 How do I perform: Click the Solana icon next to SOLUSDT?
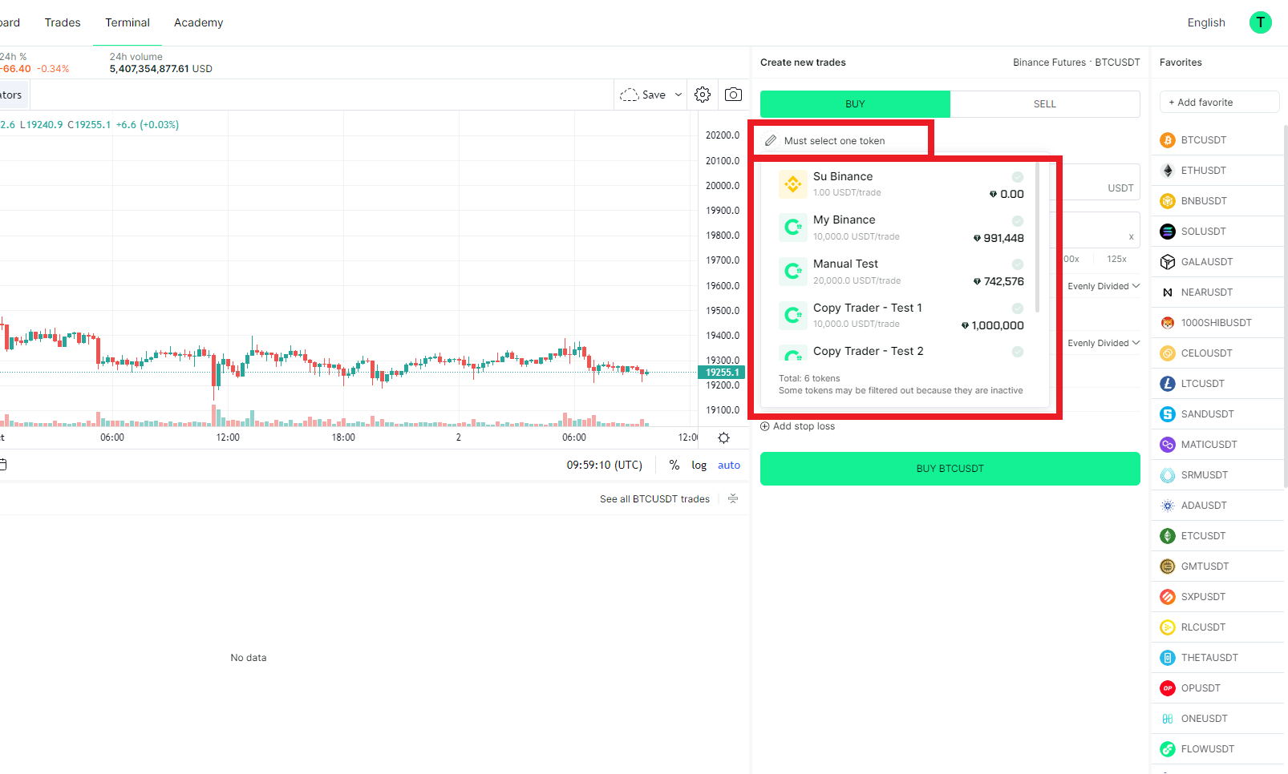(x=1168, y=232)
